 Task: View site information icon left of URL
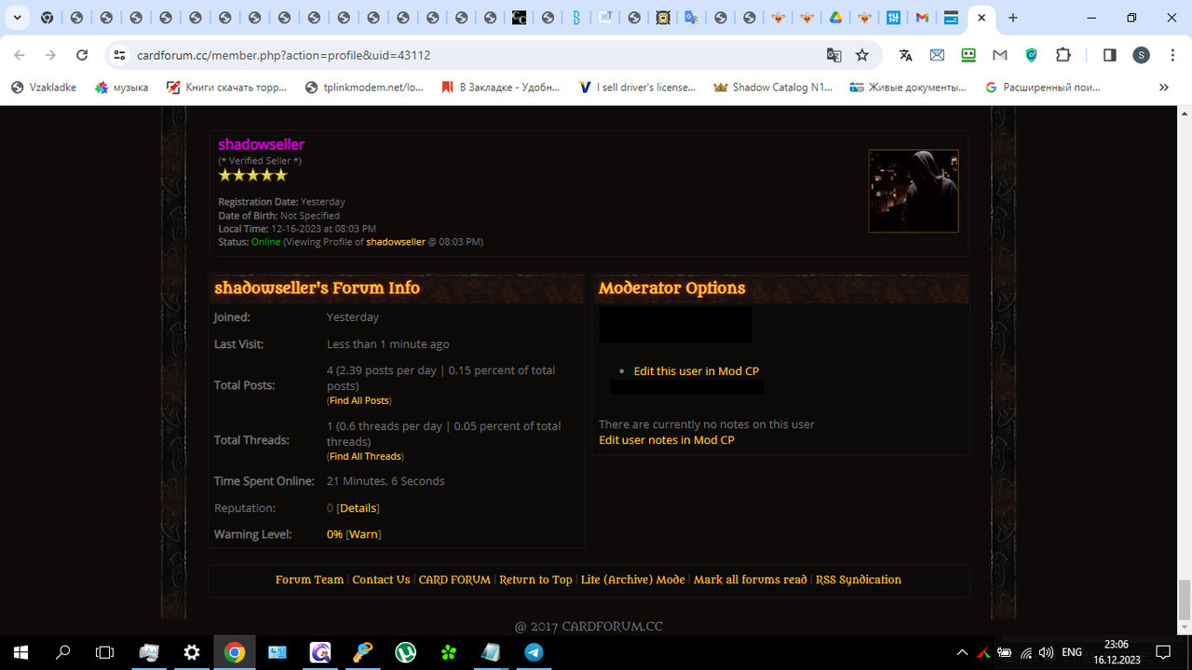(x=119, y=55)
